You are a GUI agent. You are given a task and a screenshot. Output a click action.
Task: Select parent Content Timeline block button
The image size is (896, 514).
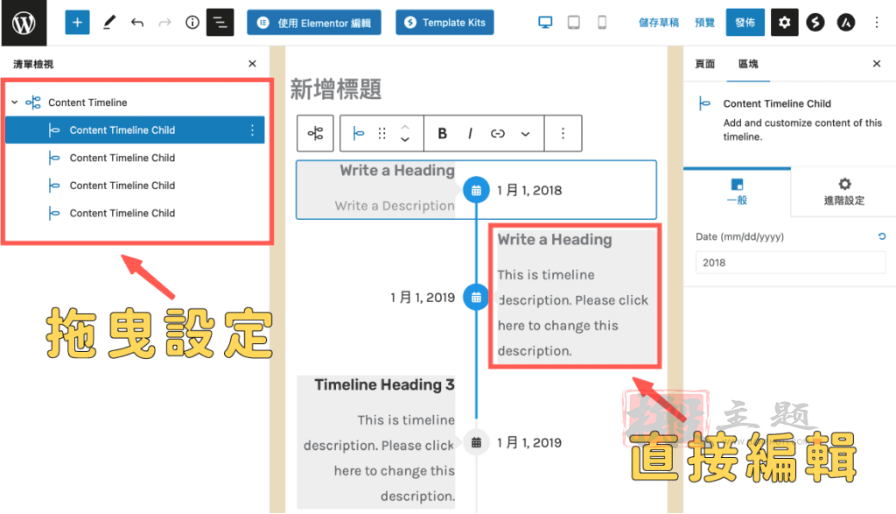click(315, 133)
